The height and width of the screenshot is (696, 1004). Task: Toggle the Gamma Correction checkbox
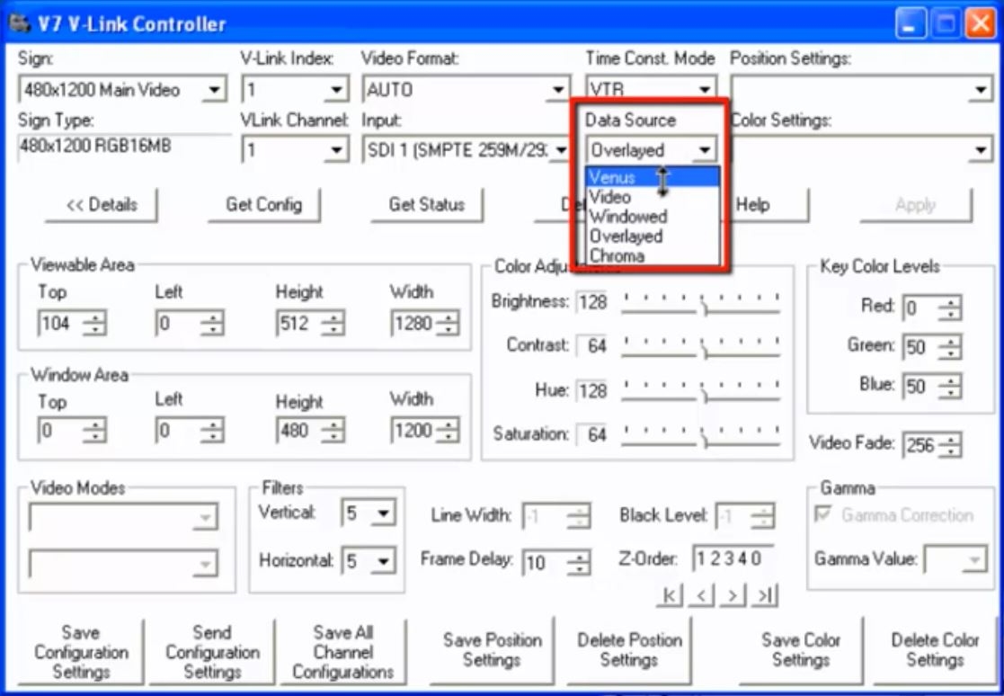(822, 515)
